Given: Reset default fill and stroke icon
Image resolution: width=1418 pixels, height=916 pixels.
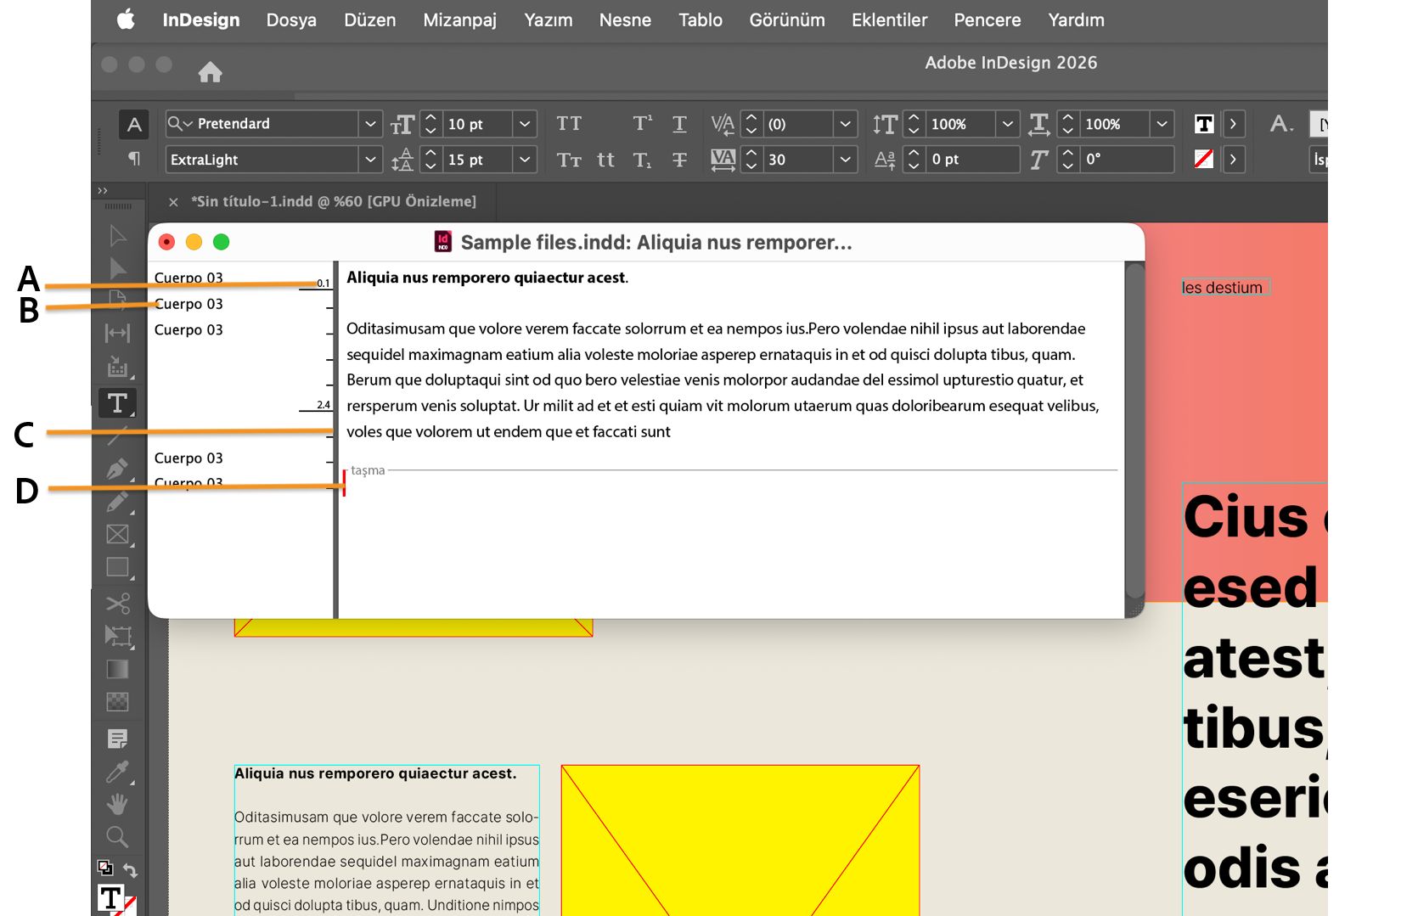Looking at the screenshot, I should [104, 868].
